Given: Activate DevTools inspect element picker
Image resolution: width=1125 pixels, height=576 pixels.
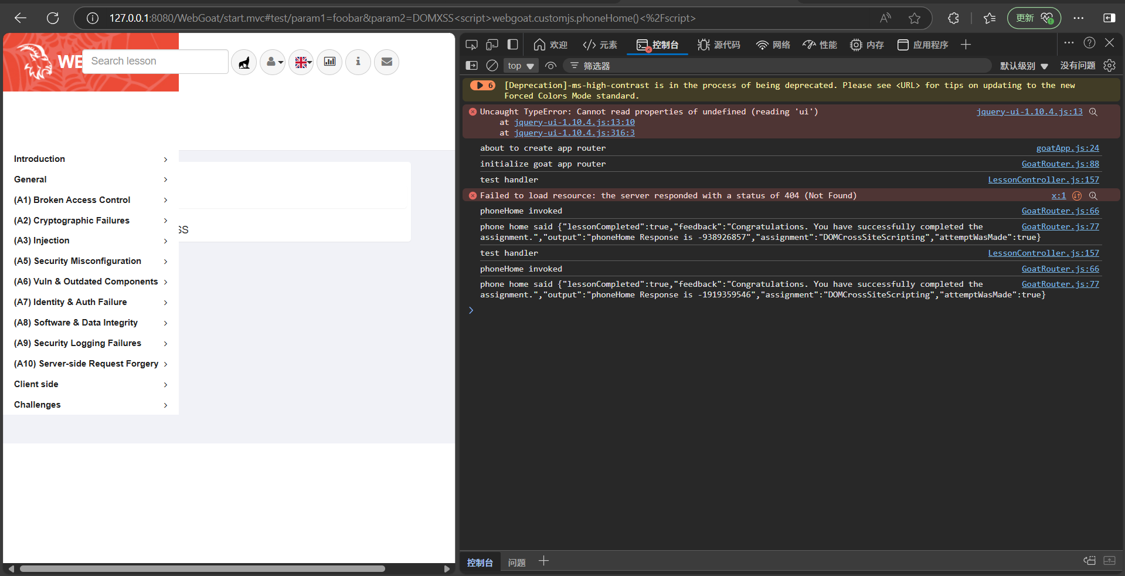Looking at the screenshot, I should coord(471,45).
